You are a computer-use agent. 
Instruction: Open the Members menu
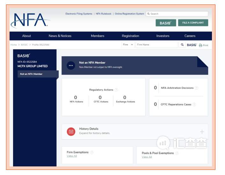(x=98, y=36)
